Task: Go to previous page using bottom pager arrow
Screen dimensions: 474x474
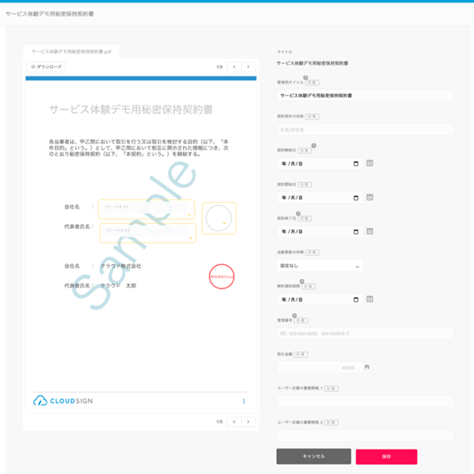Action: point(234,422)
